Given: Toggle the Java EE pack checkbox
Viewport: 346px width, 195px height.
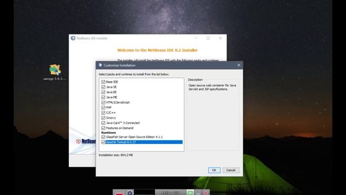Looking at the screenshot, I should point(103,92).
